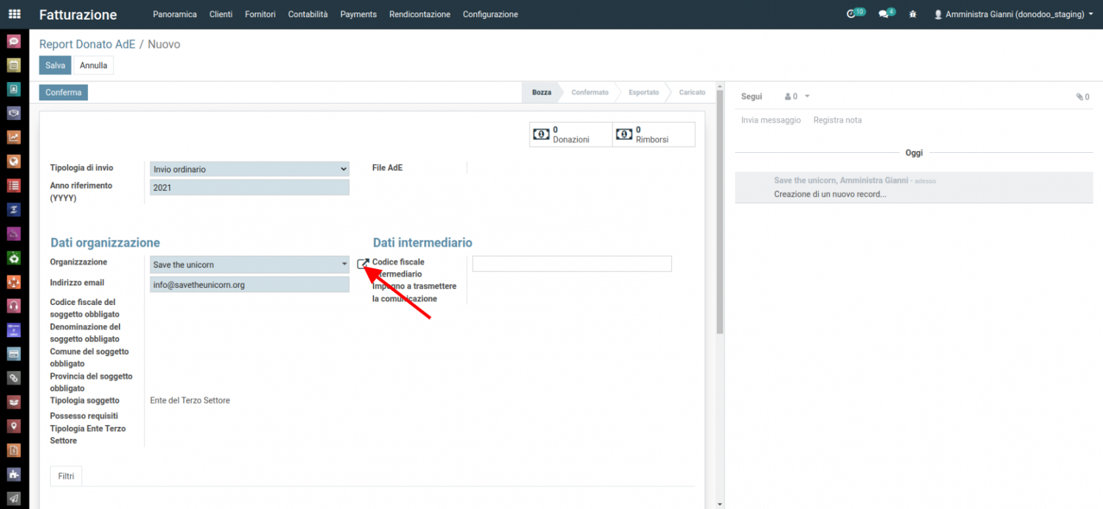Click the form's vertical scrollbar
Image resolution: width=1103 pixels, height=509 pixels.
720,210
